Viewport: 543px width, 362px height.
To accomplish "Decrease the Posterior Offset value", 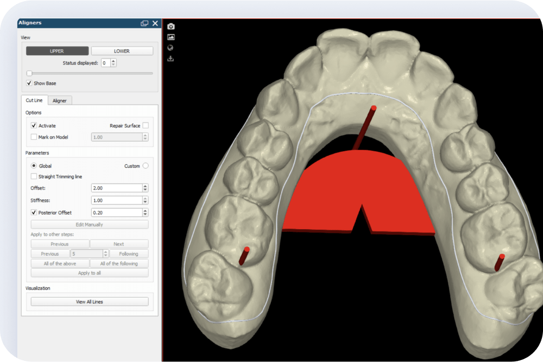I will pyautogui.click(x=145, y=215).
